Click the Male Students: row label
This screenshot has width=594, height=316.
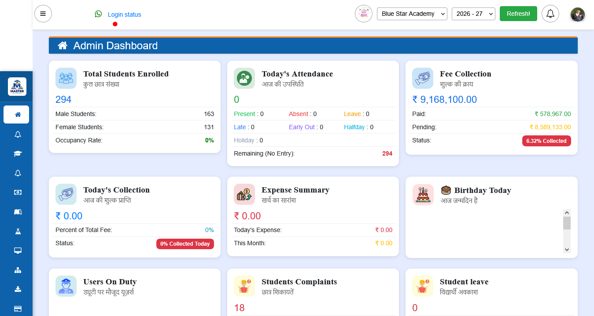pos(76,114)
